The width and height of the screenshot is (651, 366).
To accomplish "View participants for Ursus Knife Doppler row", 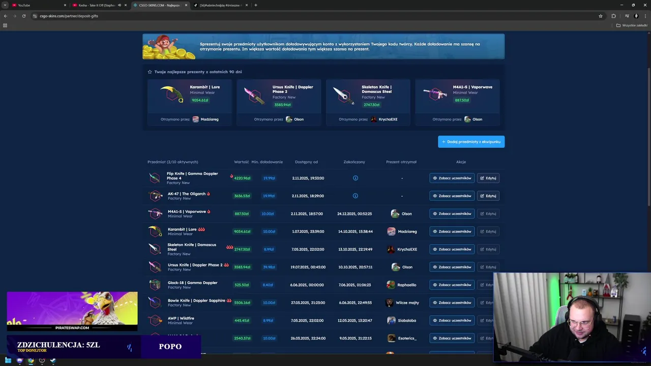I will tap(452, 267).
